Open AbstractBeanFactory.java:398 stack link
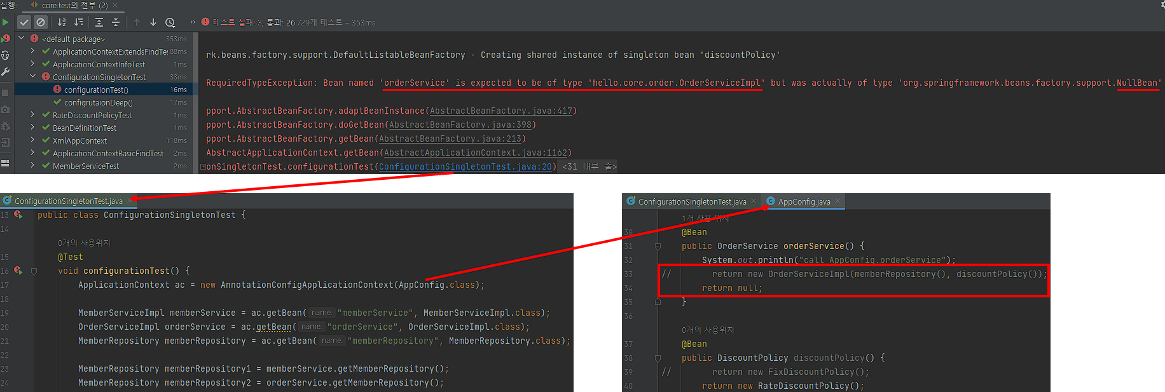Screen dimensions: 1165x392 pos(460,125)
